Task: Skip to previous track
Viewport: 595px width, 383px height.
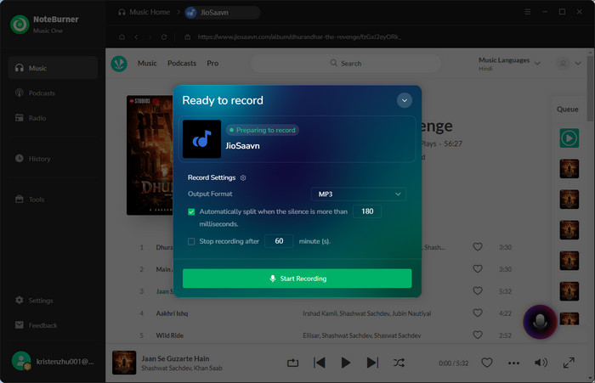Action: click(x=320, y=363)
